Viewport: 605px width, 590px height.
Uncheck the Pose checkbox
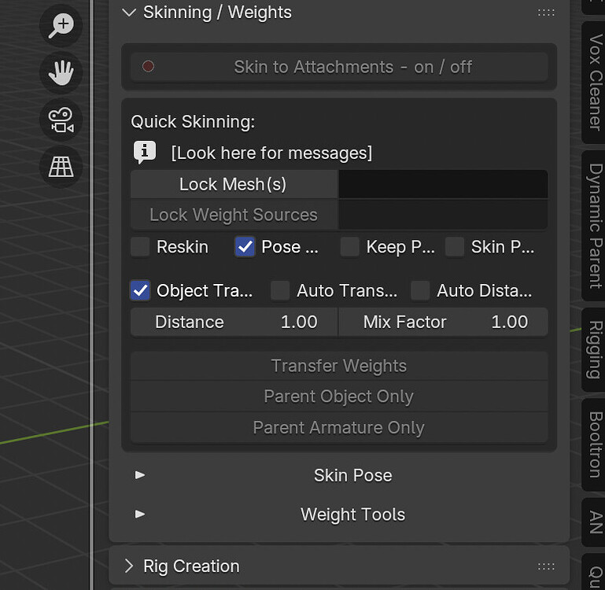245,247
